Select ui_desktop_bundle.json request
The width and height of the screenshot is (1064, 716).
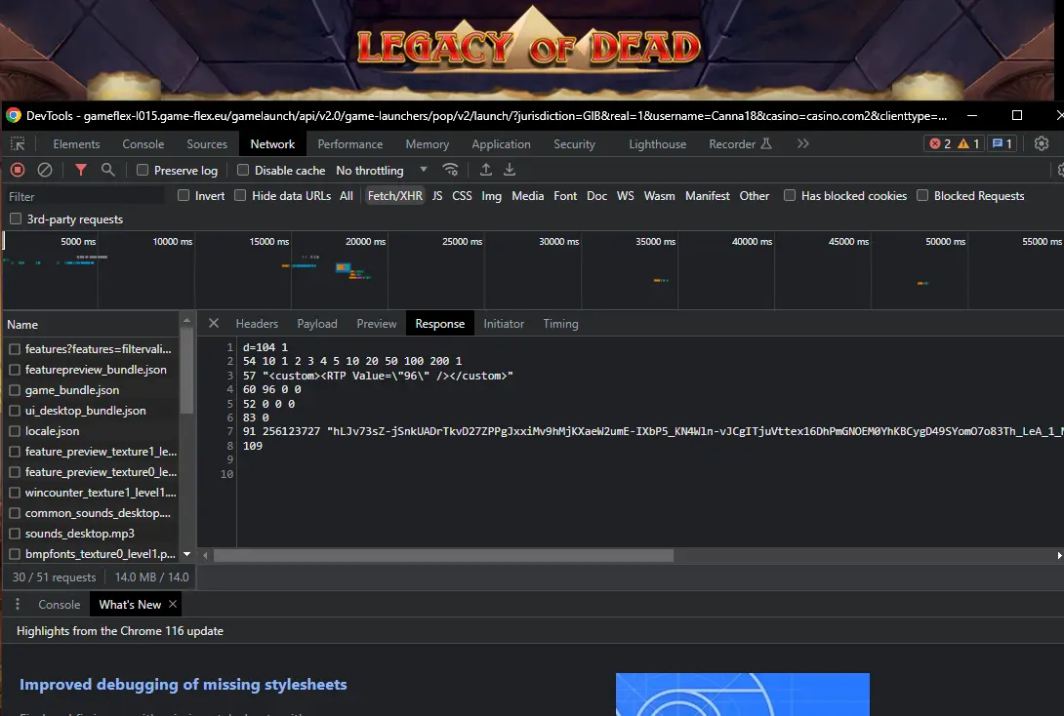(x=86, y=411)
